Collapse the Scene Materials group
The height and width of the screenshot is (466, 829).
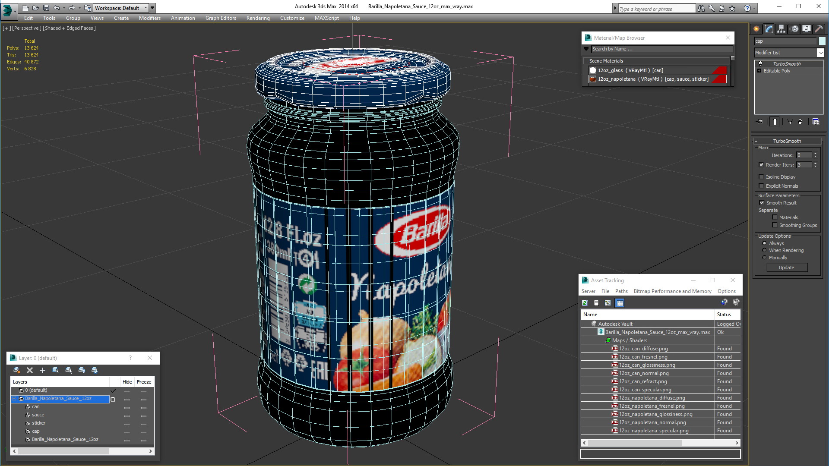coord(586,61)
